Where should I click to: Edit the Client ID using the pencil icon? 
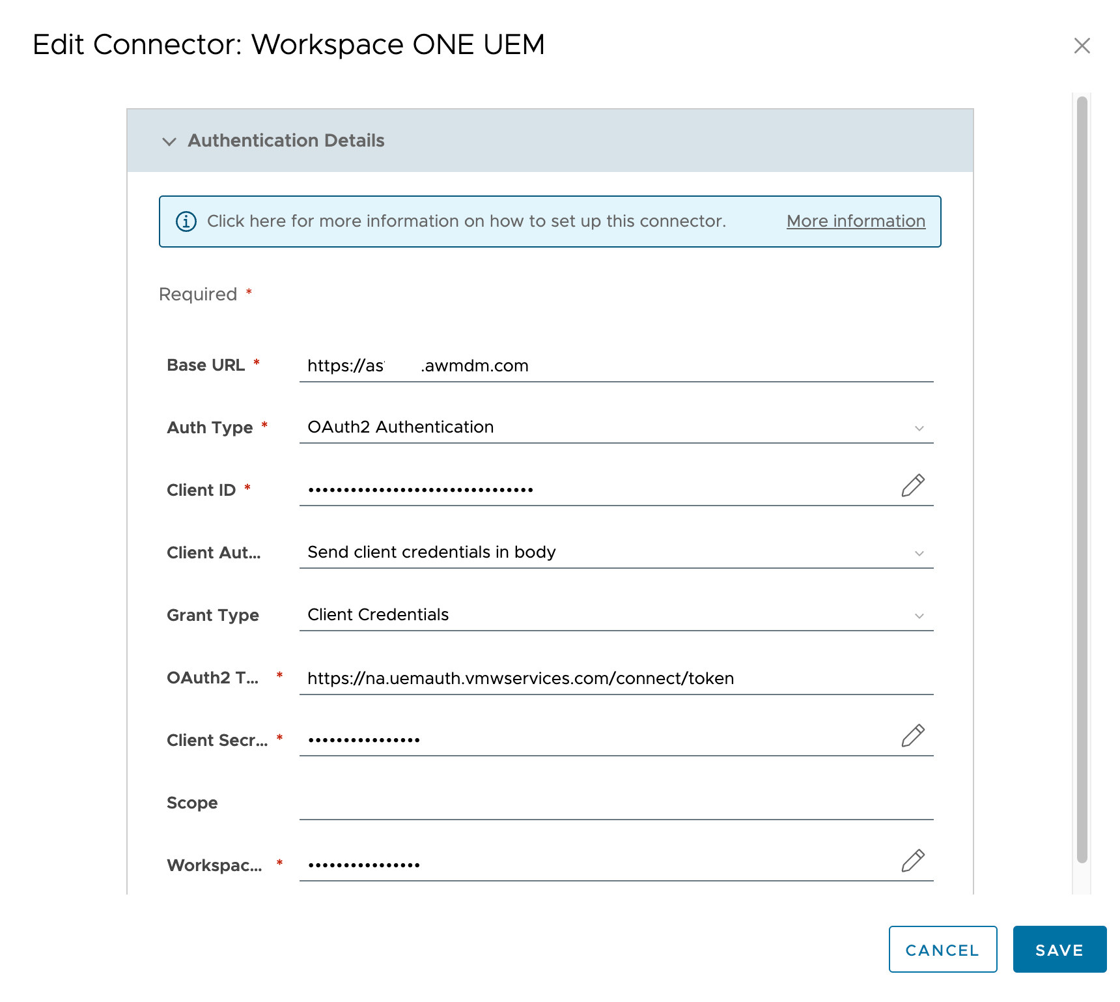click(x=913, y=485)
